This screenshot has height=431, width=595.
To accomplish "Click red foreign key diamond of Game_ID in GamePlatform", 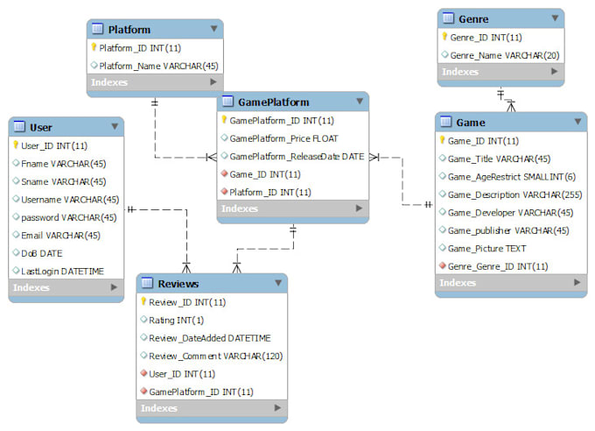I will 224,173.
